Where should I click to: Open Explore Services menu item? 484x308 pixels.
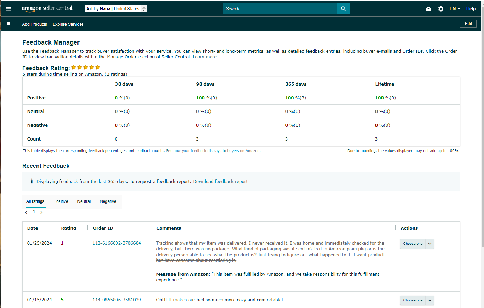68,24
